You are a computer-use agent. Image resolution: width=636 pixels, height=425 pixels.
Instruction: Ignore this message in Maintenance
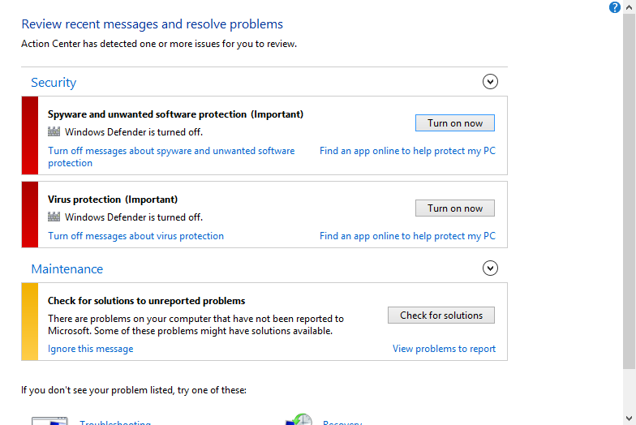pos(91,349)
